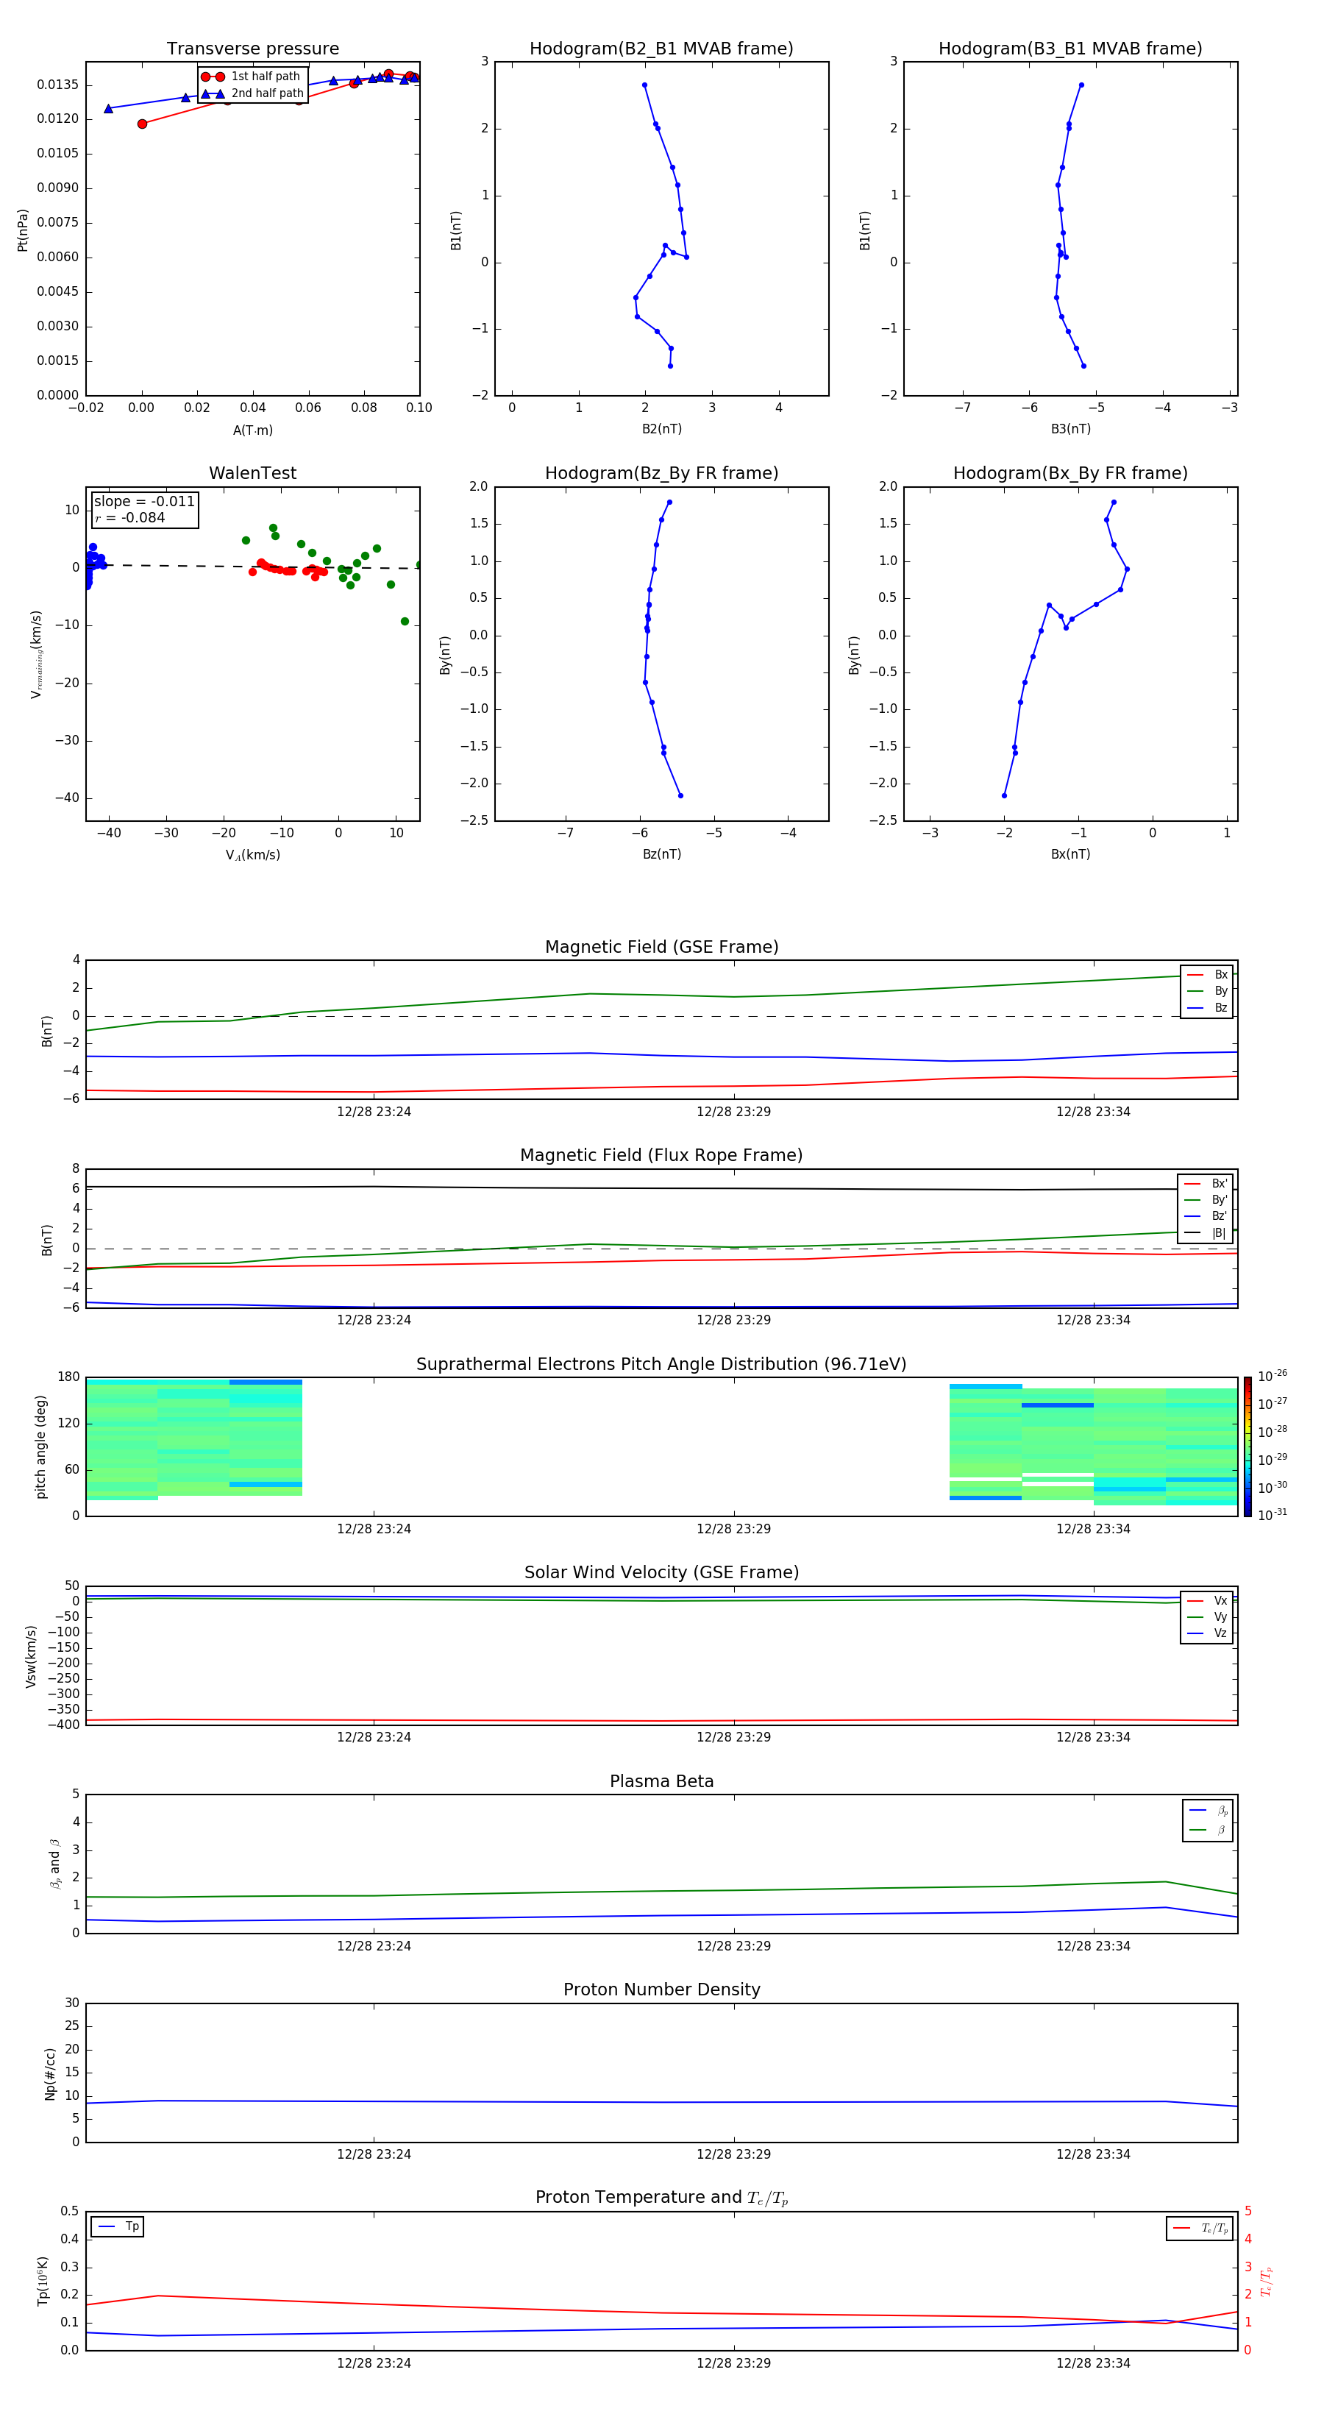Click the "Bx'" legend entry in flux rope frame

click(x=1206, y=1184)
